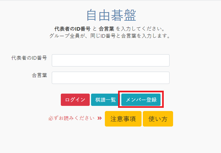Click the 合言葉 field label

(x=39, y=75)
